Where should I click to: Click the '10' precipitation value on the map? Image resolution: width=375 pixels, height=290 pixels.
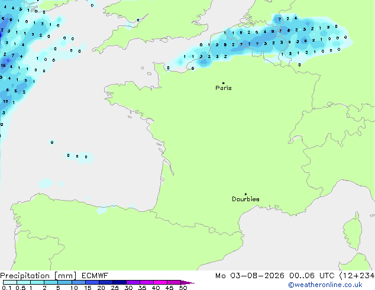[x=5, y=101]
